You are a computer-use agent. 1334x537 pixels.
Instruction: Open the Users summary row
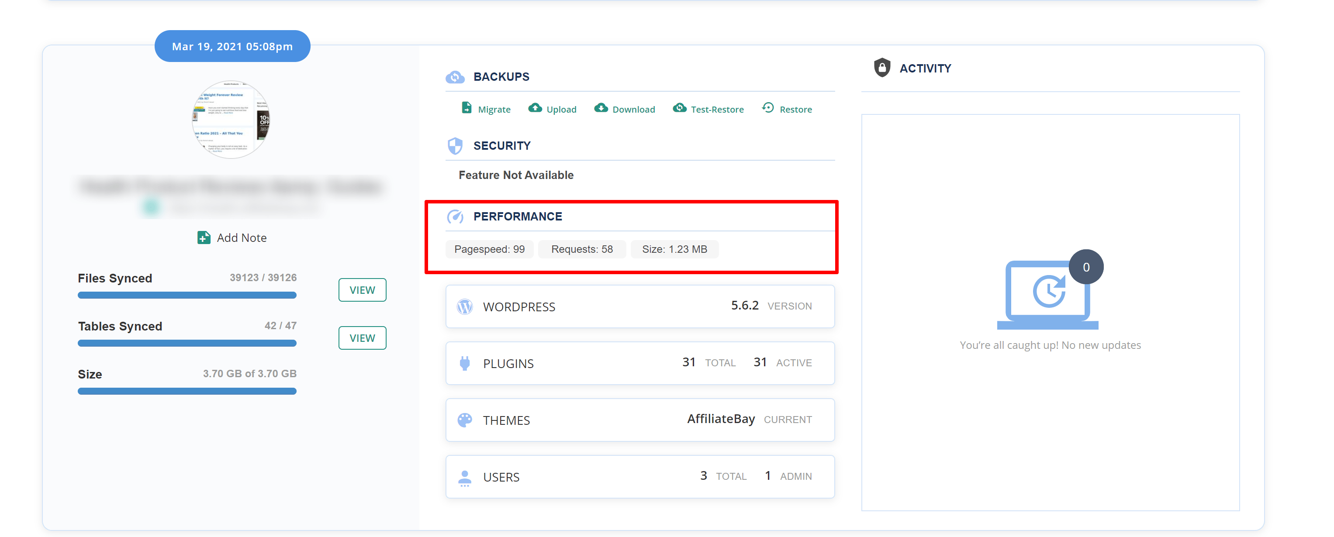[x=639, y=476]
